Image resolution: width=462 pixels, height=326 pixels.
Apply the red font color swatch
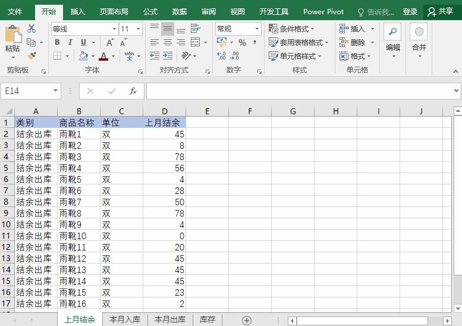pyautogui.click(x=103, y=56)
